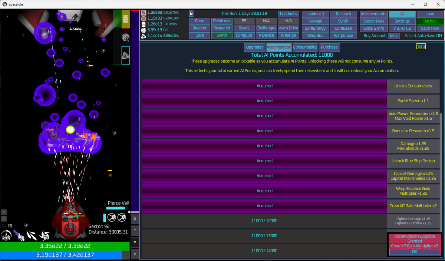
Task: Switch to the Upgrades tab
Action: [x=255, y=47]
